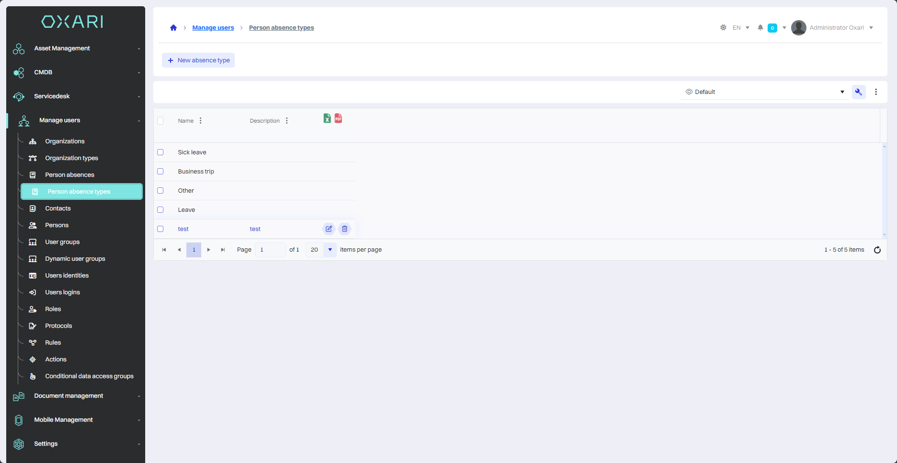Screen dimensions: 897x463
Task: Open the notifications bell
Action: [760, 28]
